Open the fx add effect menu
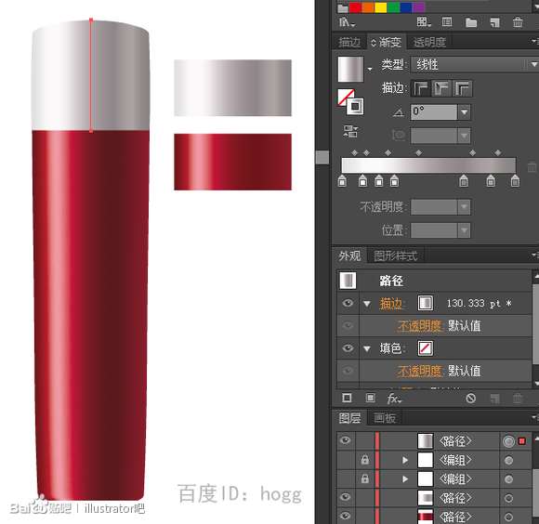This screenshot has height=524, width=539. [394, 399]
